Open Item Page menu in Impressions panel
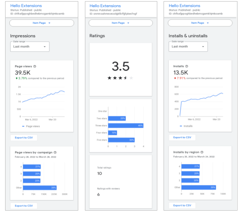Image resolution: width=243 pixels, height=213 pixels. click(x=42, y=23)
